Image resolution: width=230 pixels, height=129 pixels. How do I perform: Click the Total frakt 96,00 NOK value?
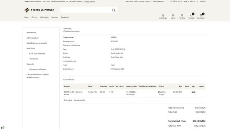click(201, 112)
